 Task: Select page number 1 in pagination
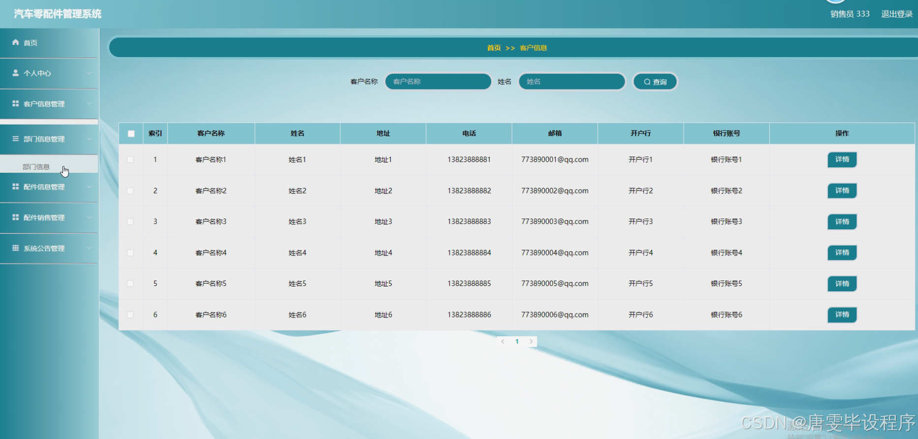(517, 342)
